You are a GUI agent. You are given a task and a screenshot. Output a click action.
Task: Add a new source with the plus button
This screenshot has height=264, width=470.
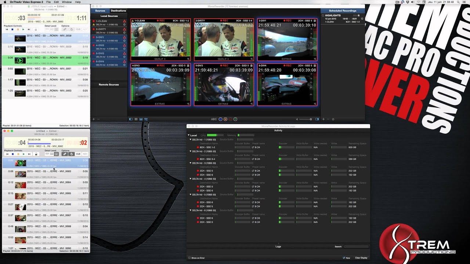coord(94,119)
